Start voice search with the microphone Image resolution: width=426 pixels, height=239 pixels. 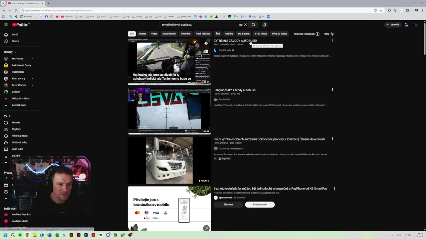[x=265, y=25]
